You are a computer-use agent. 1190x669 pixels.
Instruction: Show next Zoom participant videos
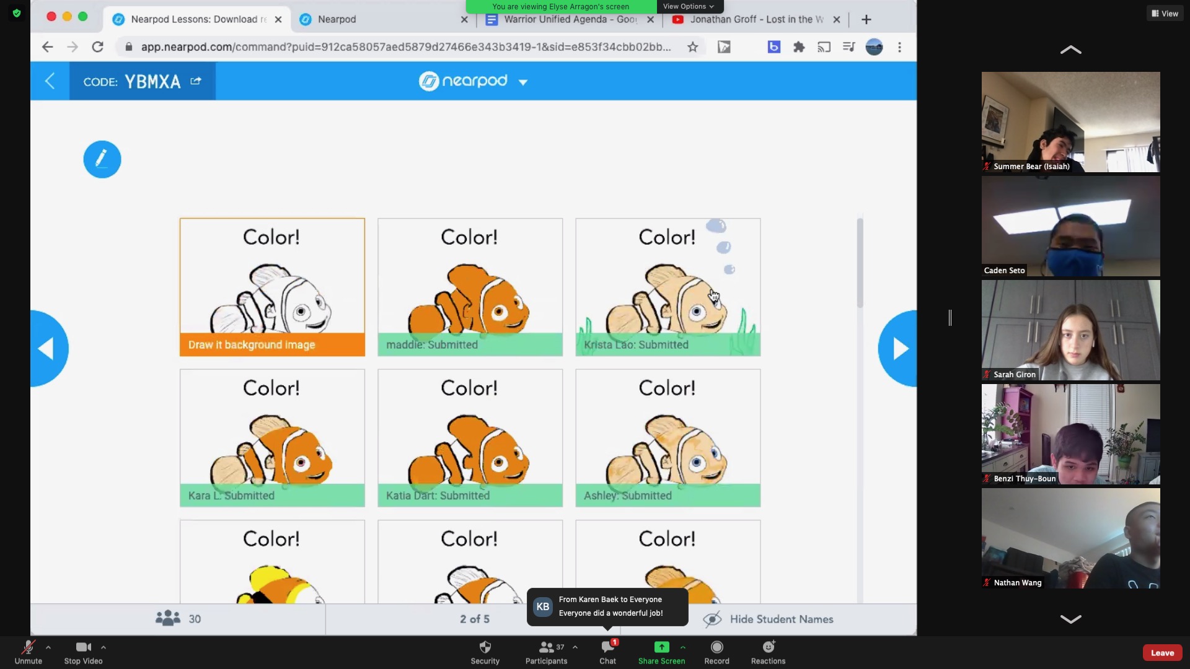[x=1070, y=618]
